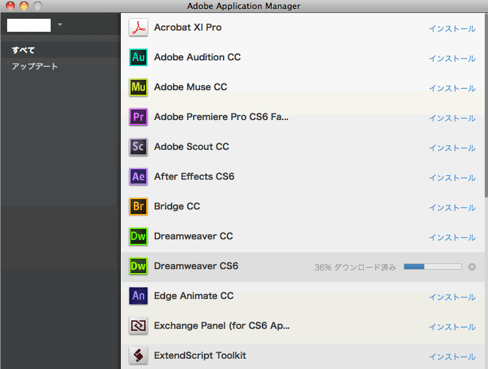Screen dimensions: 488x369
Task: Click the application list vertical scrollbar
Action: click(x=486, y=106)
